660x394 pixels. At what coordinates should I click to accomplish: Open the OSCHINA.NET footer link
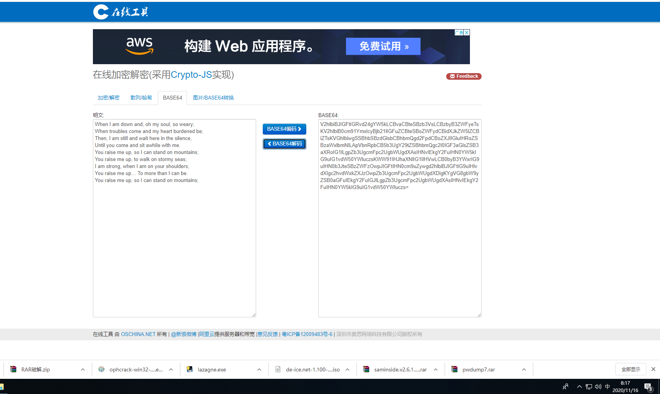(x=138, y=334)
